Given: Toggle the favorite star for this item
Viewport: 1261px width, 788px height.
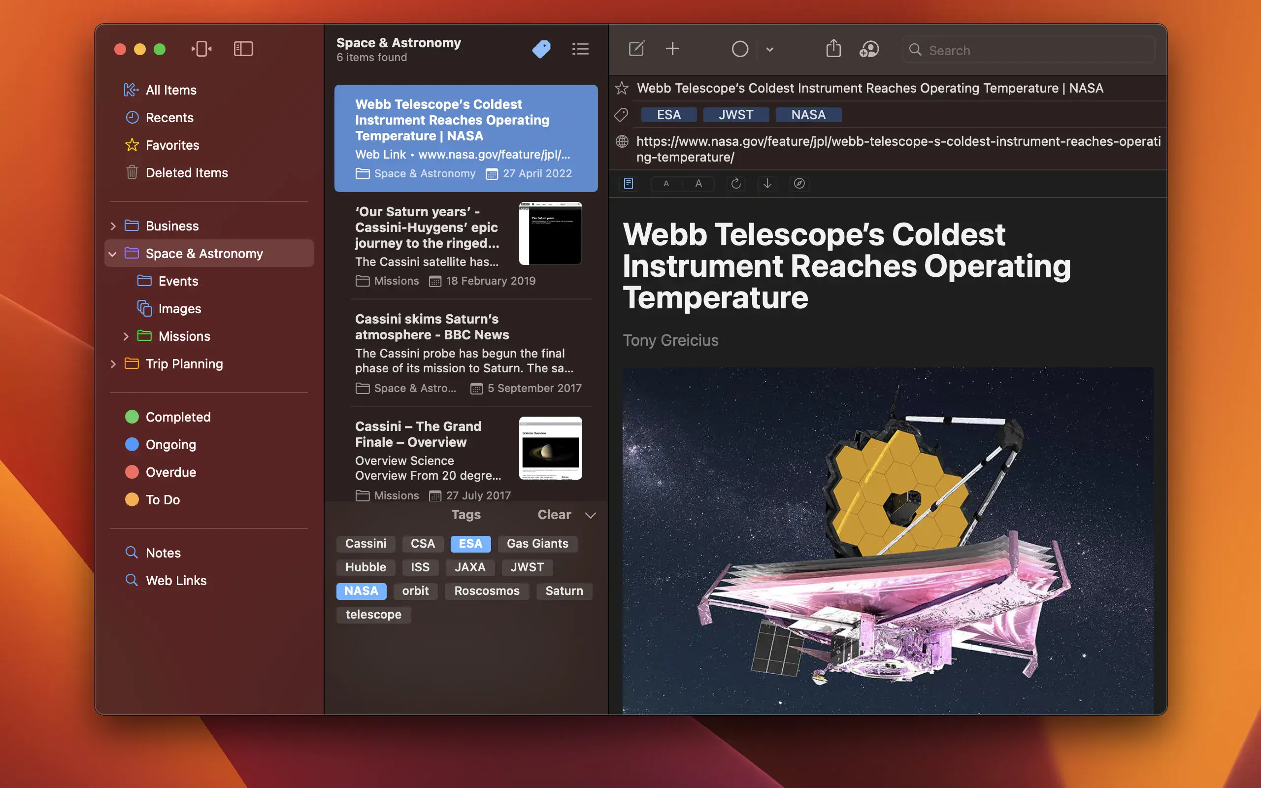Looking at the screenshot, I should pyautogui.click(x=622, y=88).
